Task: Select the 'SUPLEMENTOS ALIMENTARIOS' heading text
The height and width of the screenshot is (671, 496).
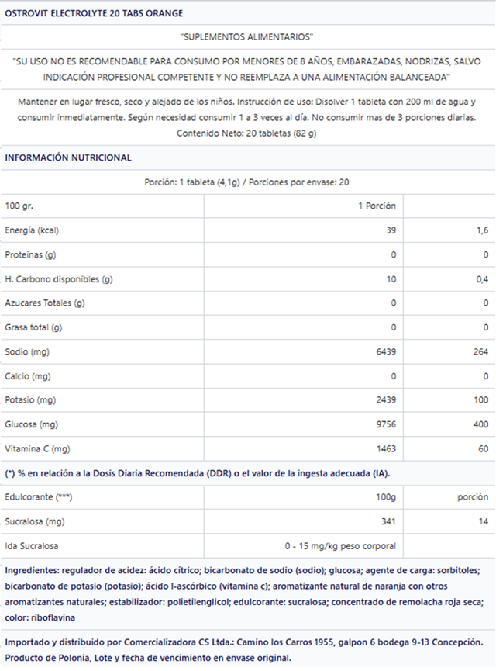Action: coord(246,37)
